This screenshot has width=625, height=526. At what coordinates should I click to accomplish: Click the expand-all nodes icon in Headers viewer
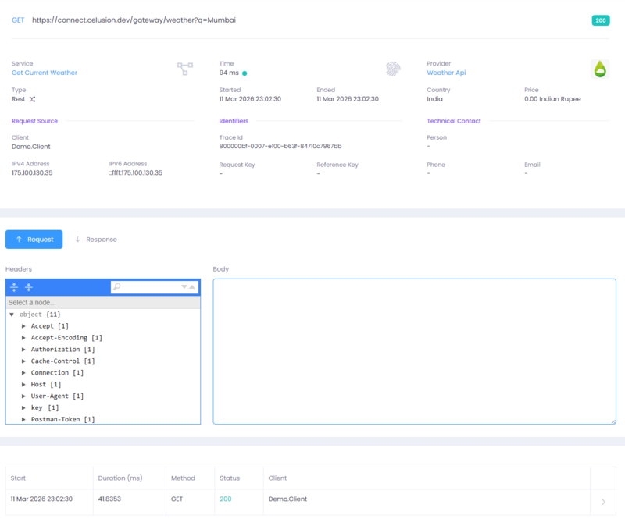(13, 287)
